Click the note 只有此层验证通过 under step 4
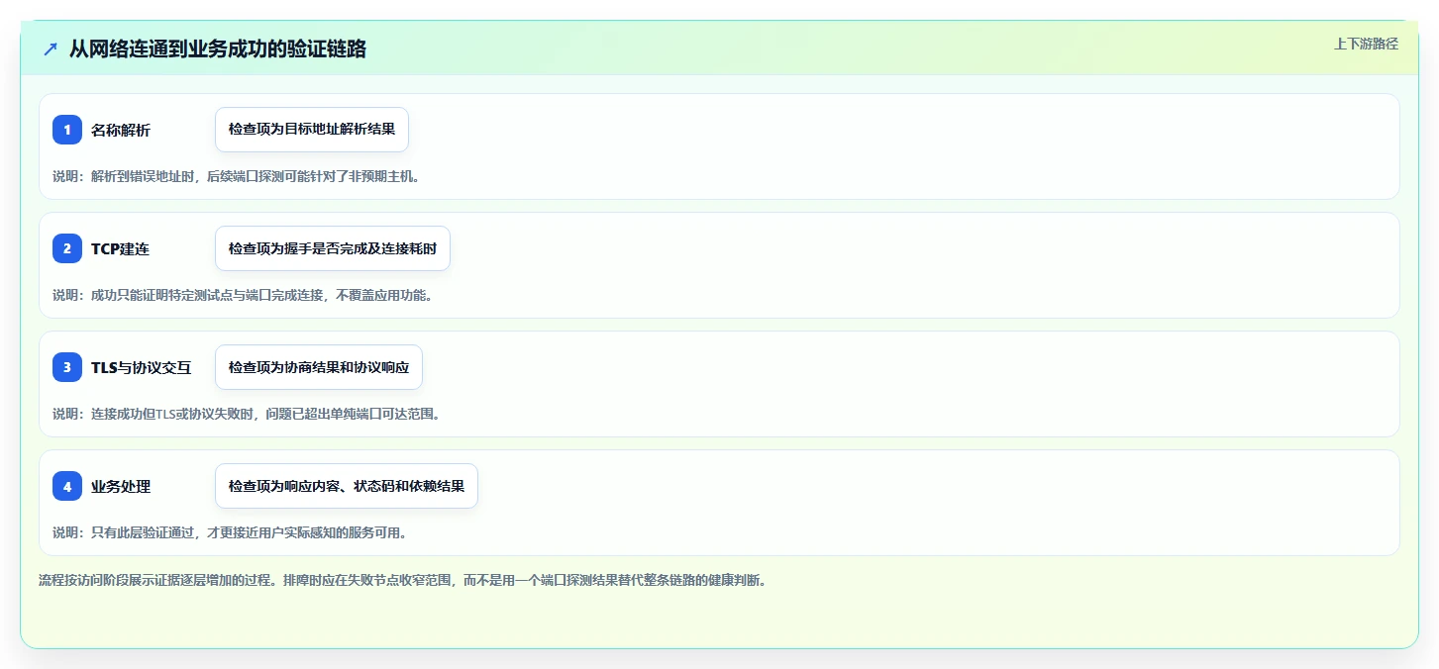 point(230,532)
